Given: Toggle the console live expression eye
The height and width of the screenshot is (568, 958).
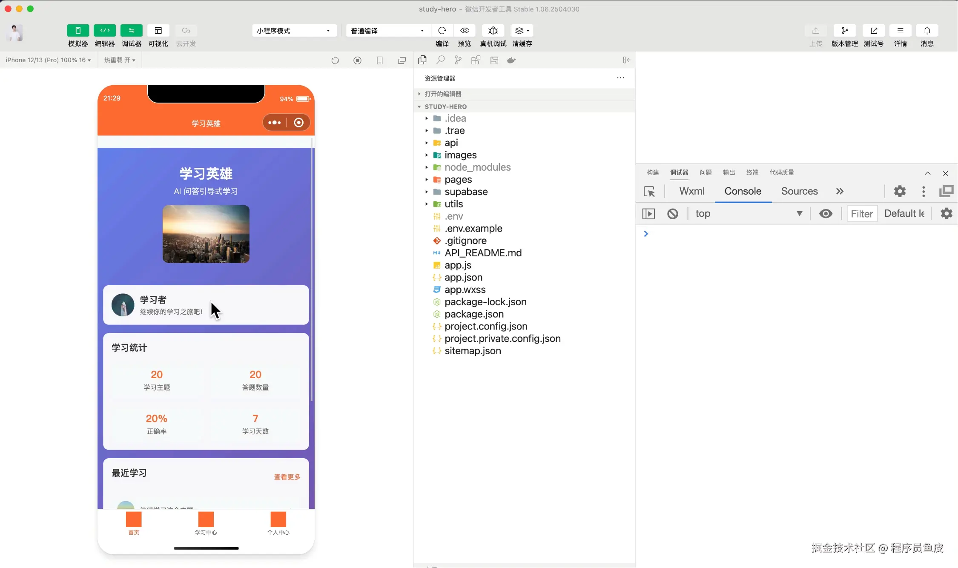Looking at the screenshot, I should point(826,214).
